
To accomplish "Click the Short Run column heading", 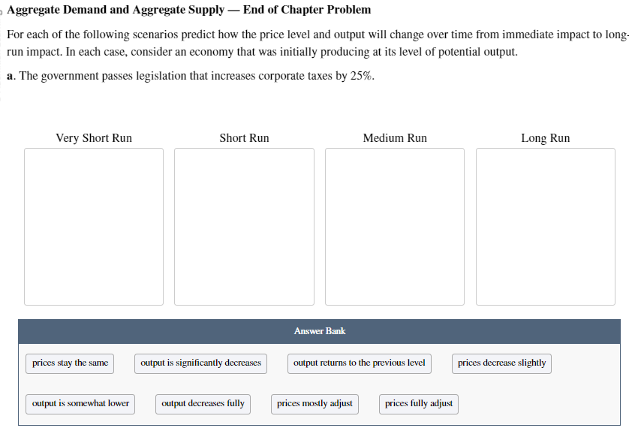I will [243, 137].
